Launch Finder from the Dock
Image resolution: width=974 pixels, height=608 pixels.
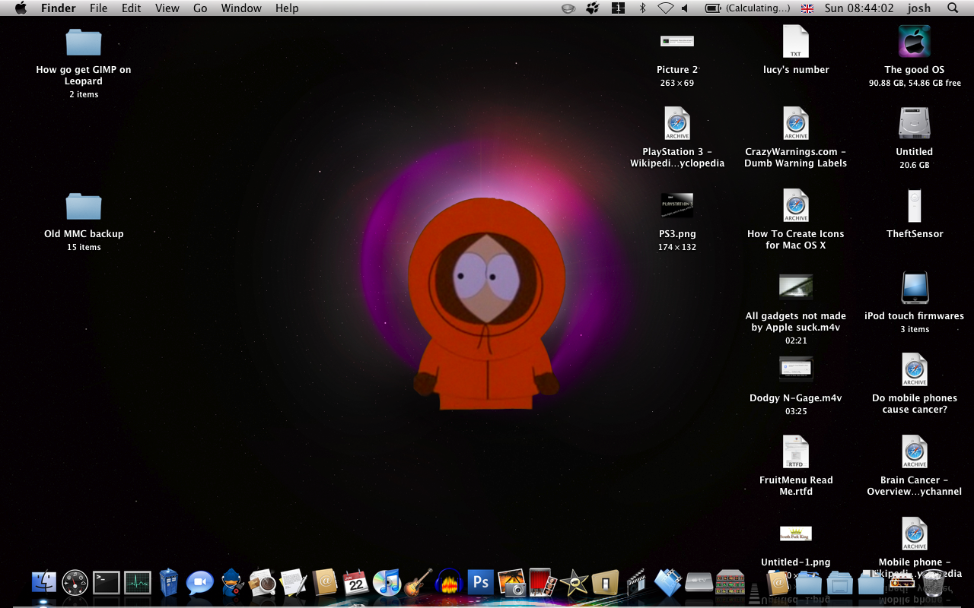click(x=44, y=583)
